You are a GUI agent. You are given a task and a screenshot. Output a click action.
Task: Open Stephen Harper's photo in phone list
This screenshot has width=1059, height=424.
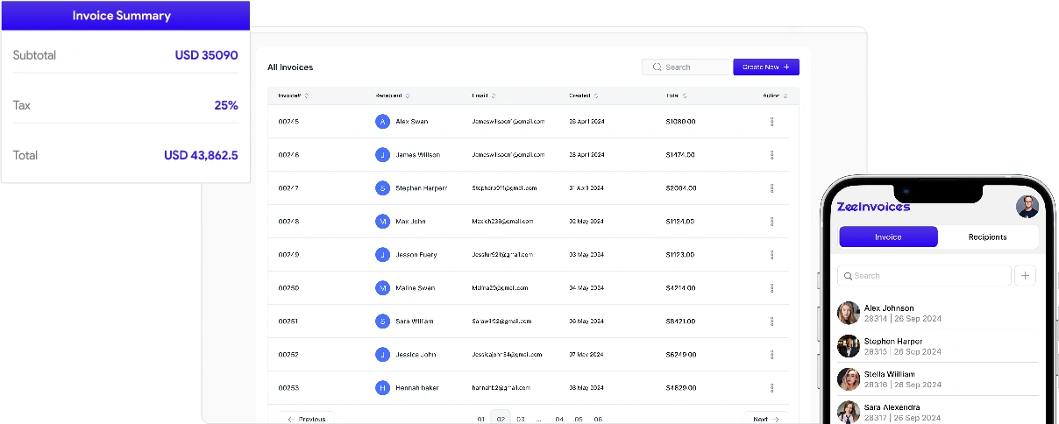coord(848,346)
